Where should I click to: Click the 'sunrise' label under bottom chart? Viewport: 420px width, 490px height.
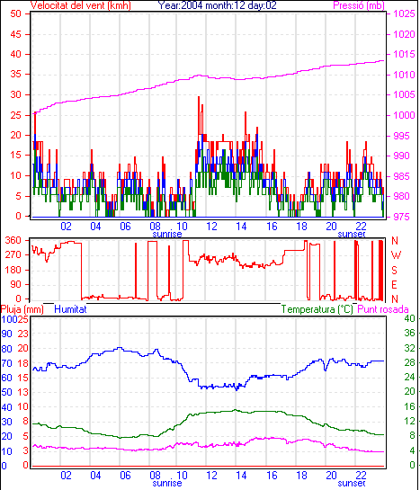point(167,484)
